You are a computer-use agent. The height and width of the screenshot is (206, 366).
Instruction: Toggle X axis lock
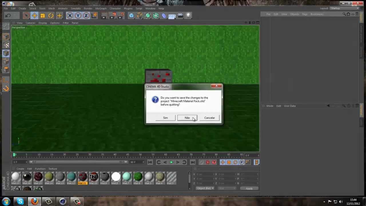pyautogui.click(x=70, y=15)
